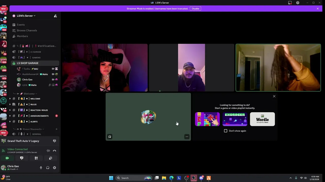Viewport: 325px width, 182px height.
Task: Dismiss the Streamer Mode banner
Action: click(x=318, y=9)
